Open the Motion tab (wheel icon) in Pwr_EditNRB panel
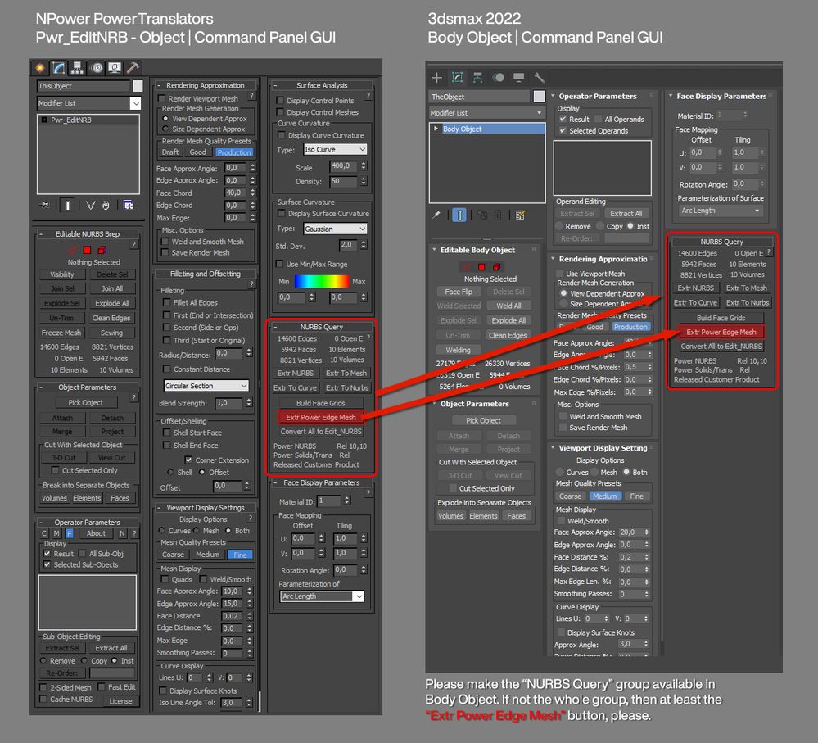The image size is (818, 743). (x=97, y=68)
